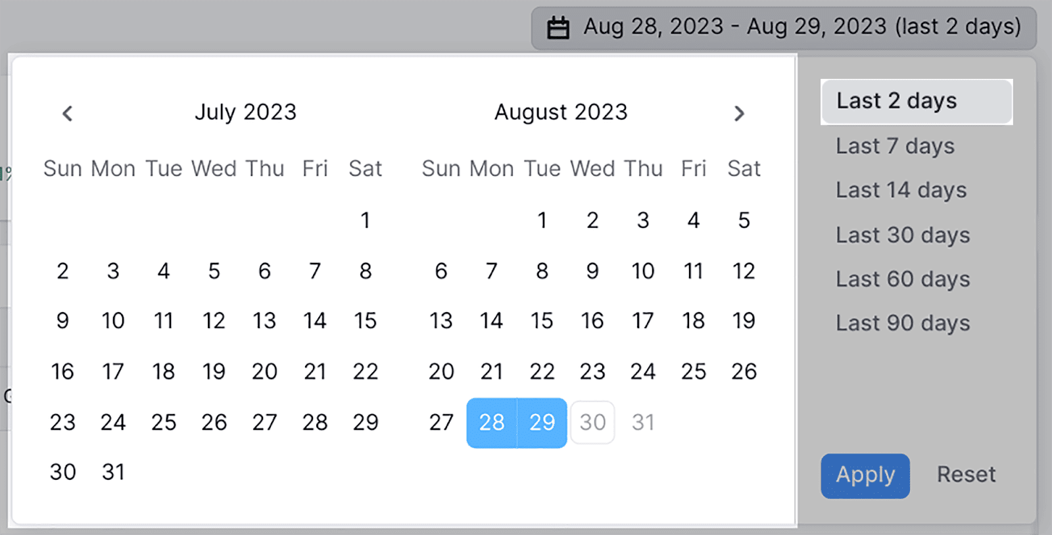Select July 31 at the calendar bottom
Viewport: 1052px width, 535px height.
[112, 471]
